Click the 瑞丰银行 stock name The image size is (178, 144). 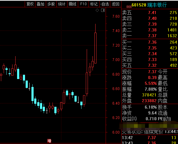157,5
